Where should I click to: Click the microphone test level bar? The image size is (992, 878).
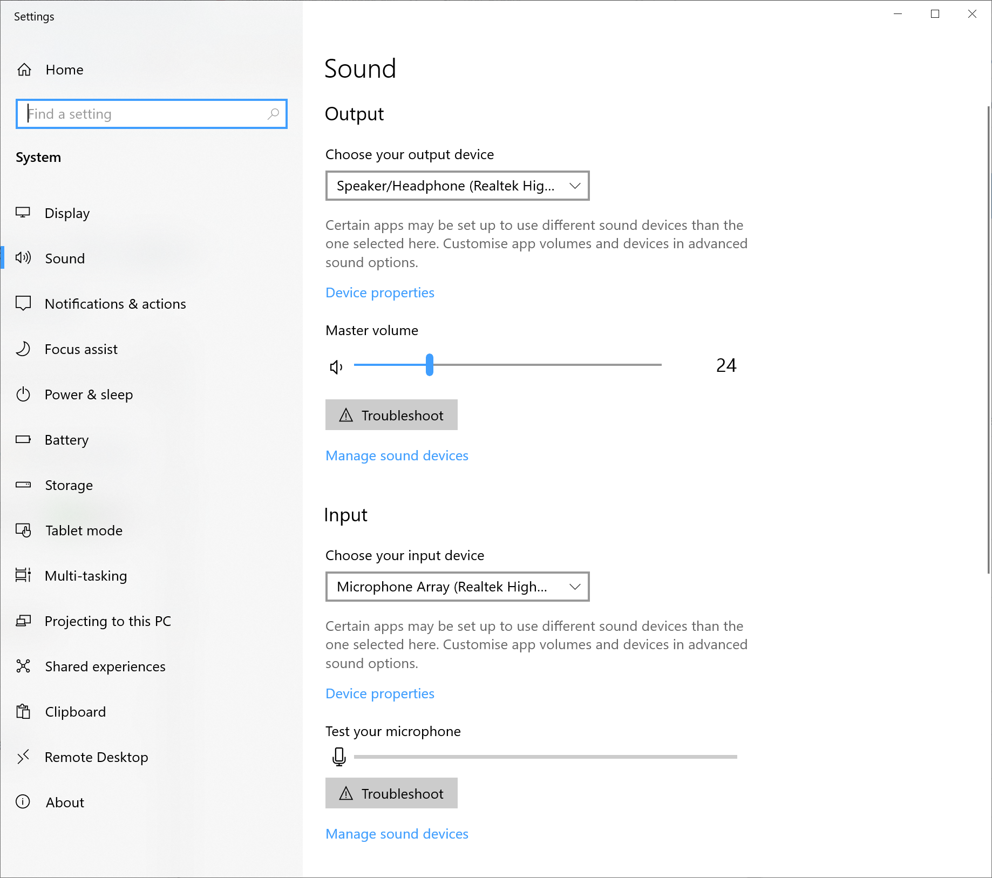pos(545,757)
